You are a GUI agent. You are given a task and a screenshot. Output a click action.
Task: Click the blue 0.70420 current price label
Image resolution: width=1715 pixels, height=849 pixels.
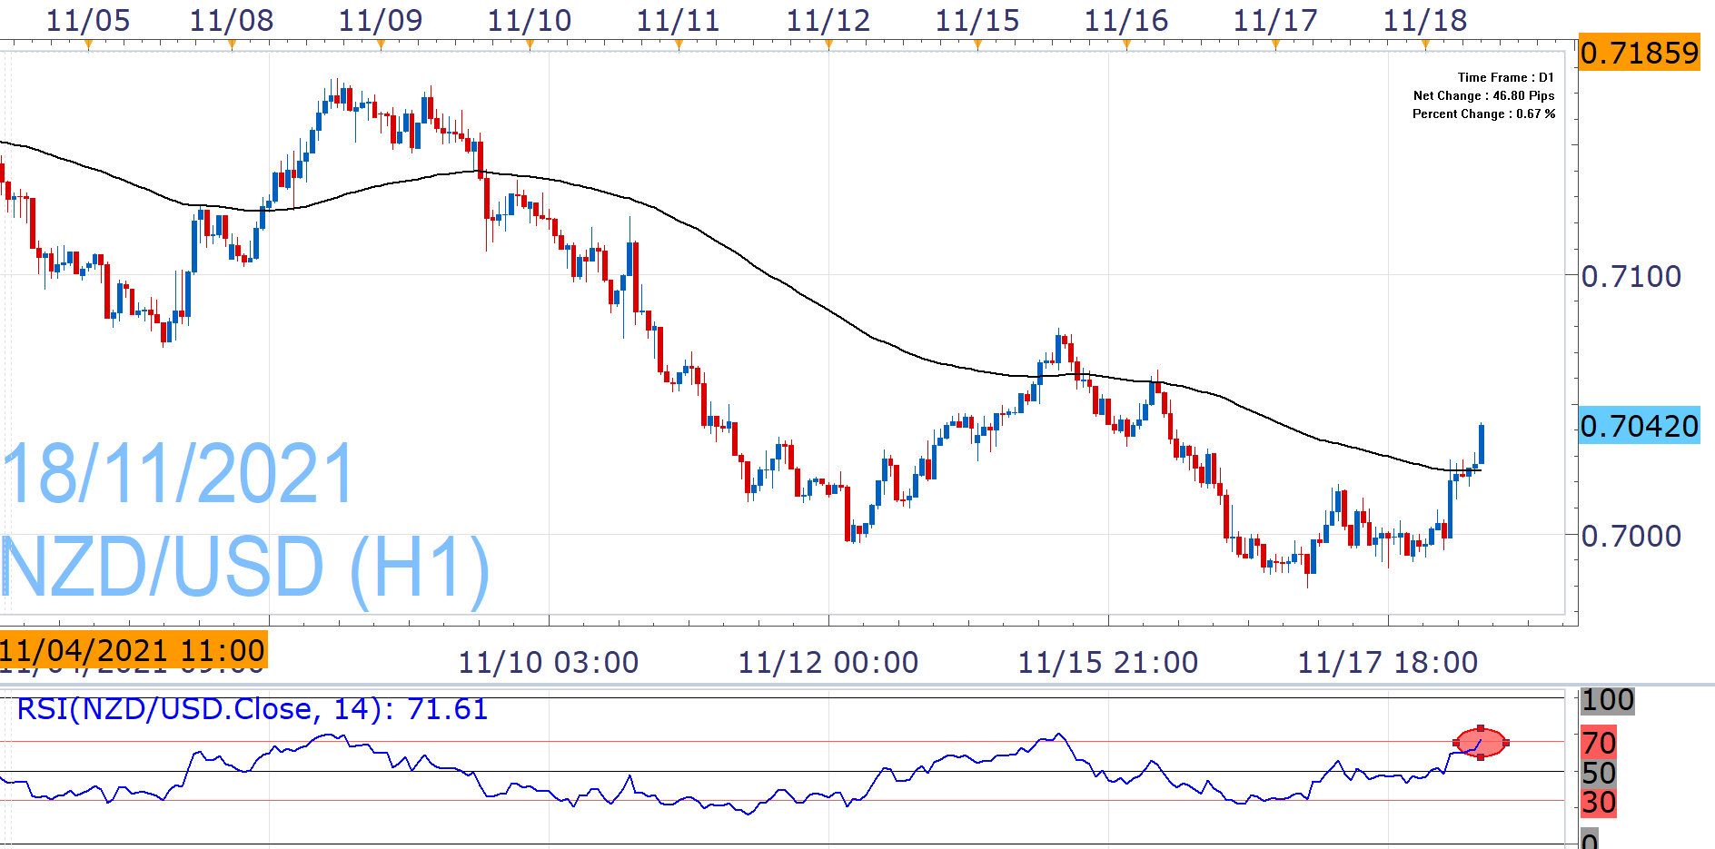pyautogui.click(x=1639, y=426)
